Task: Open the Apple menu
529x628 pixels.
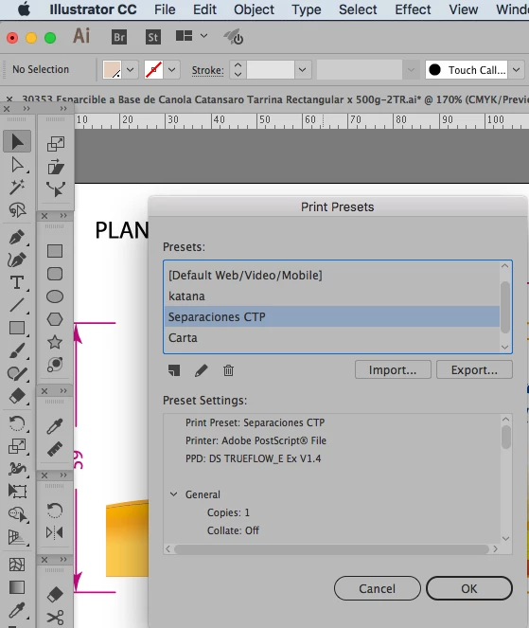Action: tap(24, 9)
